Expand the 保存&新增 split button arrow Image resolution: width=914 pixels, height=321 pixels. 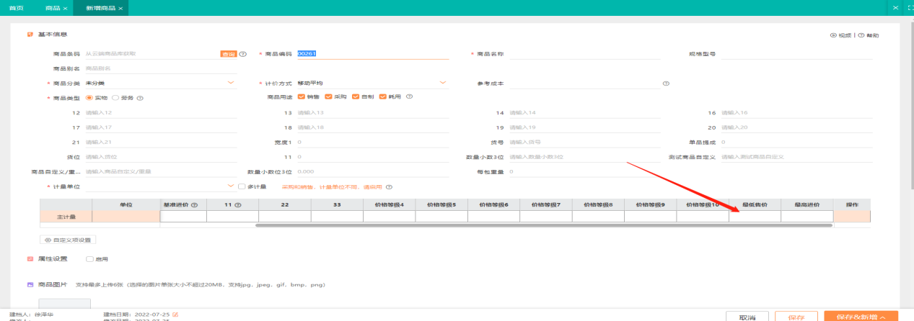coord(883,317)
